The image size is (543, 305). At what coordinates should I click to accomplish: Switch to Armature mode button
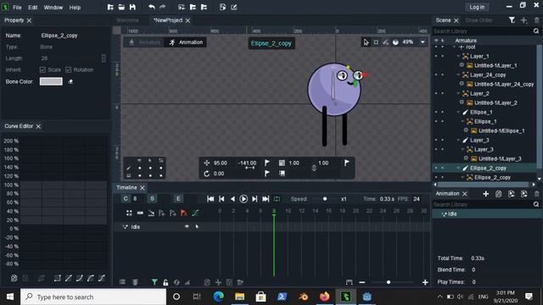[144, 42]
